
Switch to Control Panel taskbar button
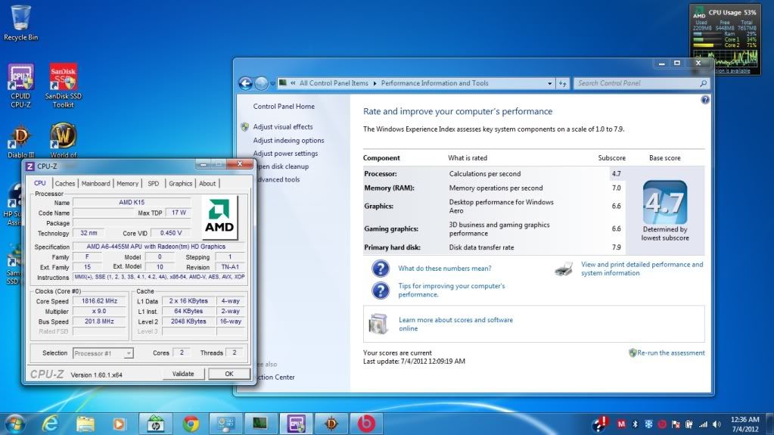click(226, 424)
